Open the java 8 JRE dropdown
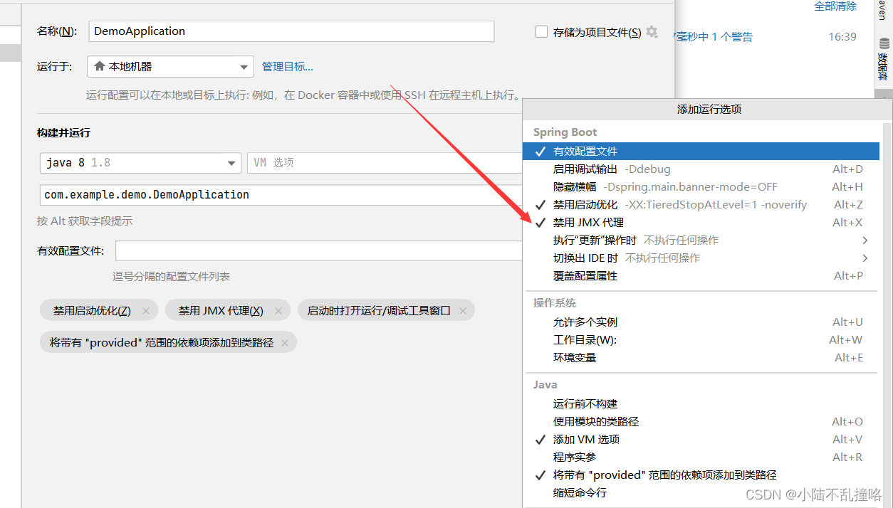This screenshot has height=508, width=893. tap(231, 163)
